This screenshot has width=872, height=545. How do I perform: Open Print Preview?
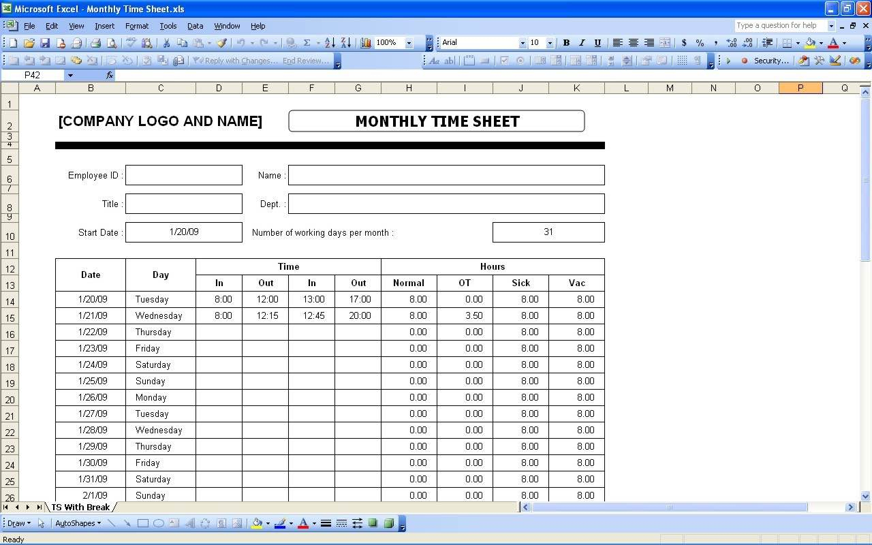coord(111,43)
